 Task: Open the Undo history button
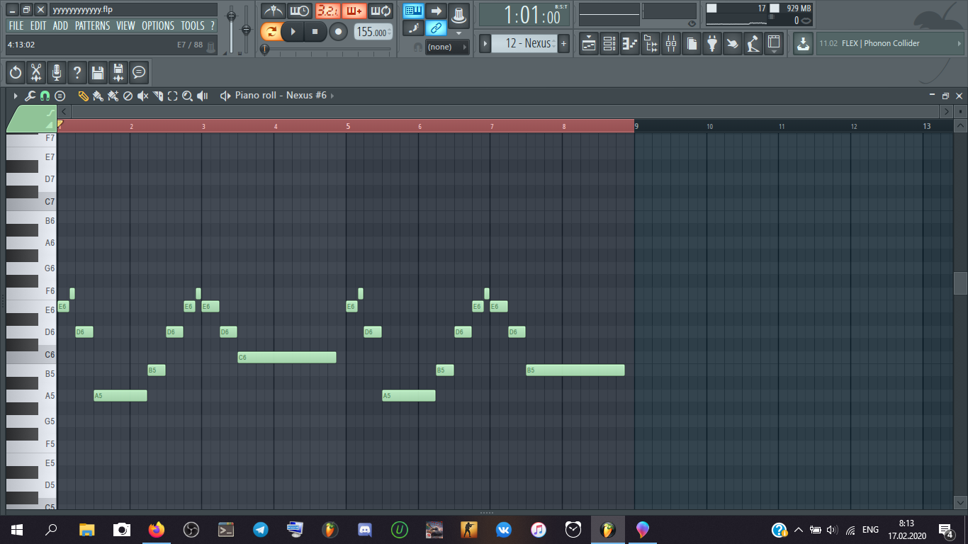(16, 72)
